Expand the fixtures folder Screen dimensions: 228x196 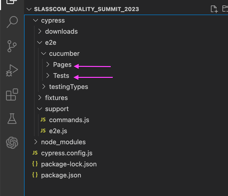pyautogui.click(x=56, y=98)
